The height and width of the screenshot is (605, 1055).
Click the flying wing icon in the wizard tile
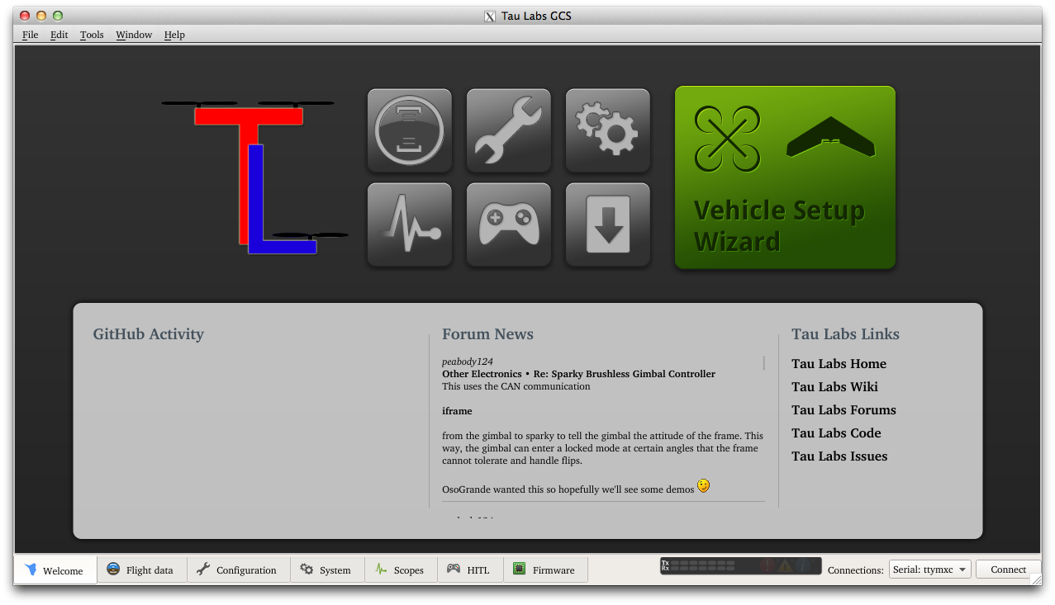coord(830,138)
